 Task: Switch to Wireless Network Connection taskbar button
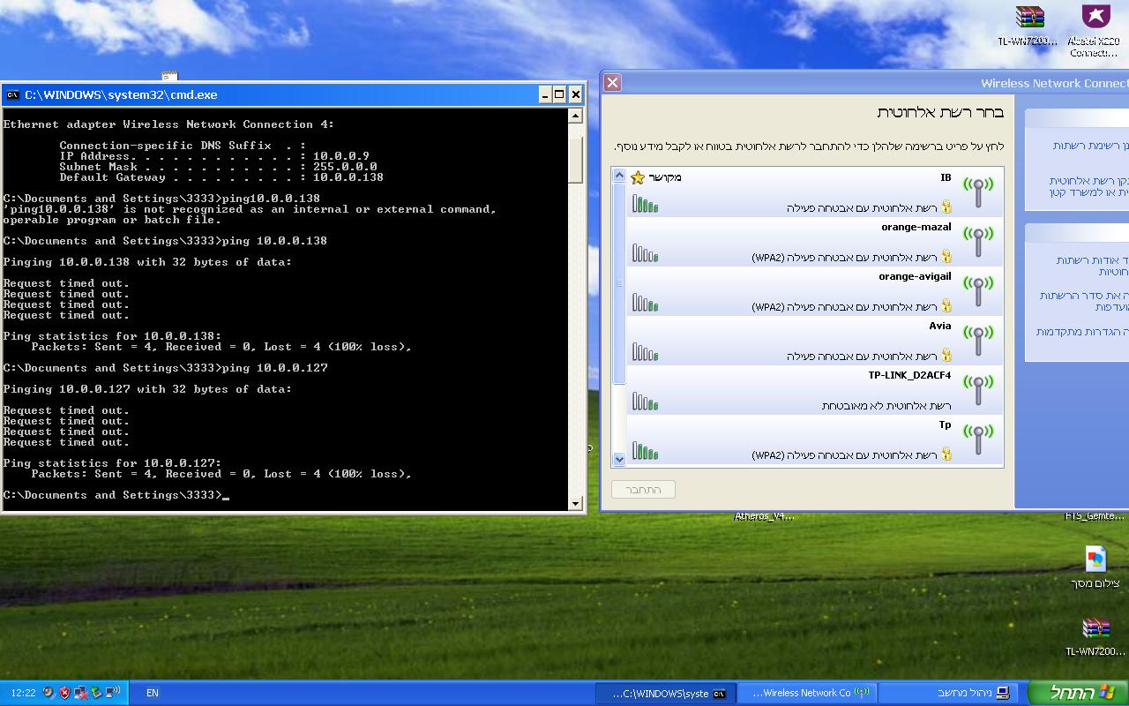pos(804,693)
